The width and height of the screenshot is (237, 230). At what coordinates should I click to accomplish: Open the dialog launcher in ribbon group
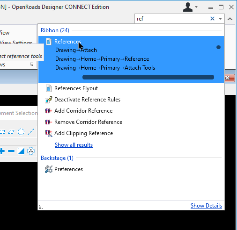tap(31, 65)
